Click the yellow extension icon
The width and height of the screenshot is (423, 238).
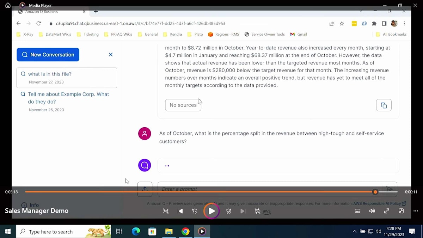tap(354, 24)
